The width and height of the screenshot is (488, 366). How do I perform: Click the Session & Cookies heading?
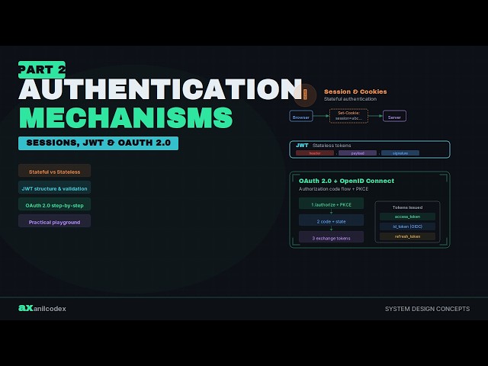[x=355, y=91]
